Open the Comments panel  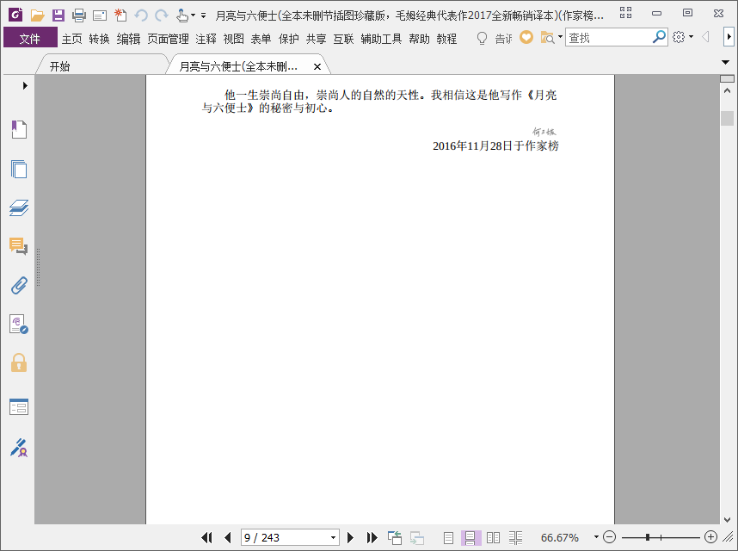[18, 246]
